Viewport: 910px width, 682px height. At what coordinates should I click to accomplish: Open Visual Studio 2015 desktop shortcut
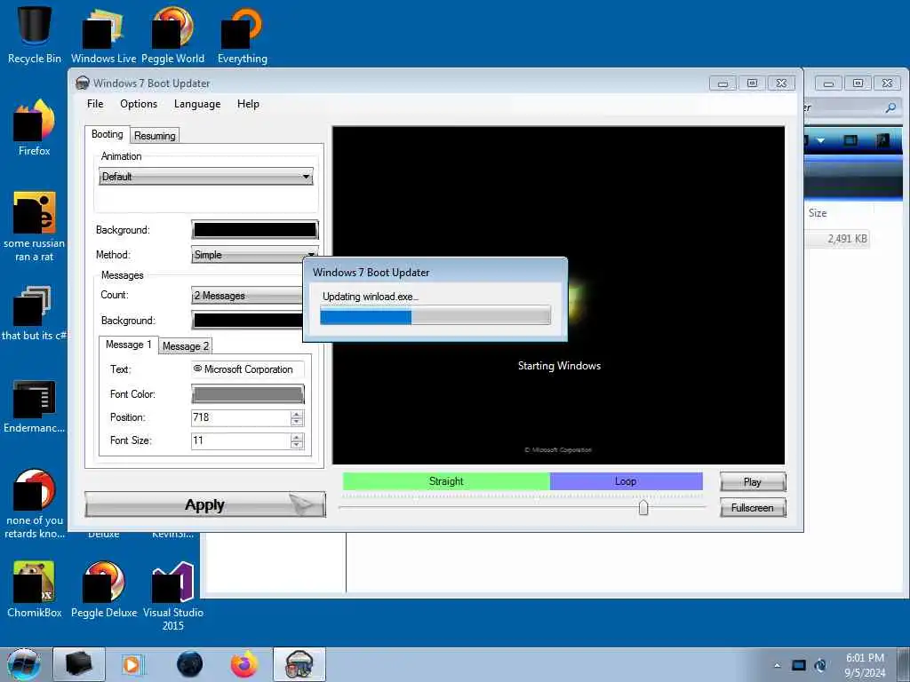[172, 596]
